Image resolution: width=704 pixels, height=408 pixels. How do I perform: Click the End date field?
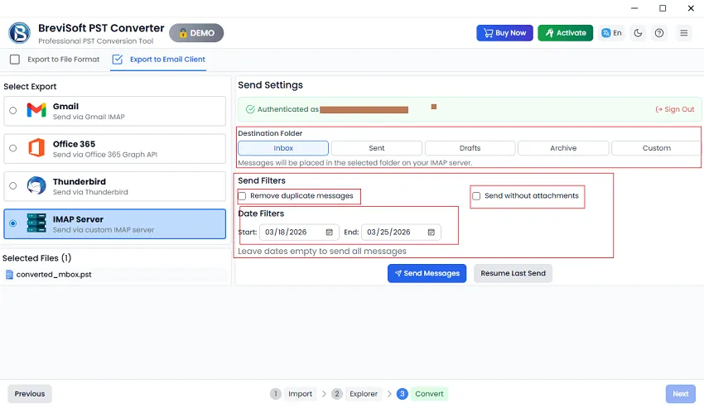pyautogui.click(x=402, y=232)
